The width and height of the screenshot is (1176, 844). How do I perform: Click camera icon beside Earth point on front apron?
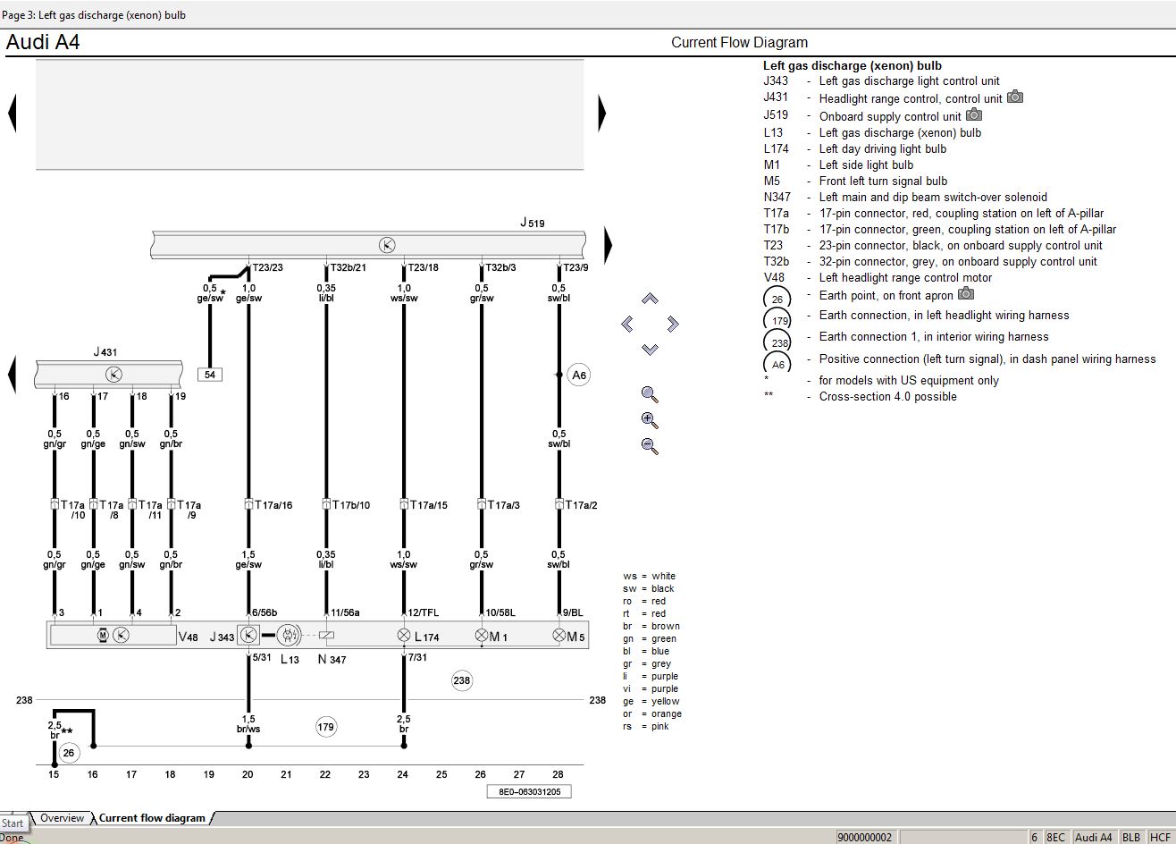click(965, 294)
